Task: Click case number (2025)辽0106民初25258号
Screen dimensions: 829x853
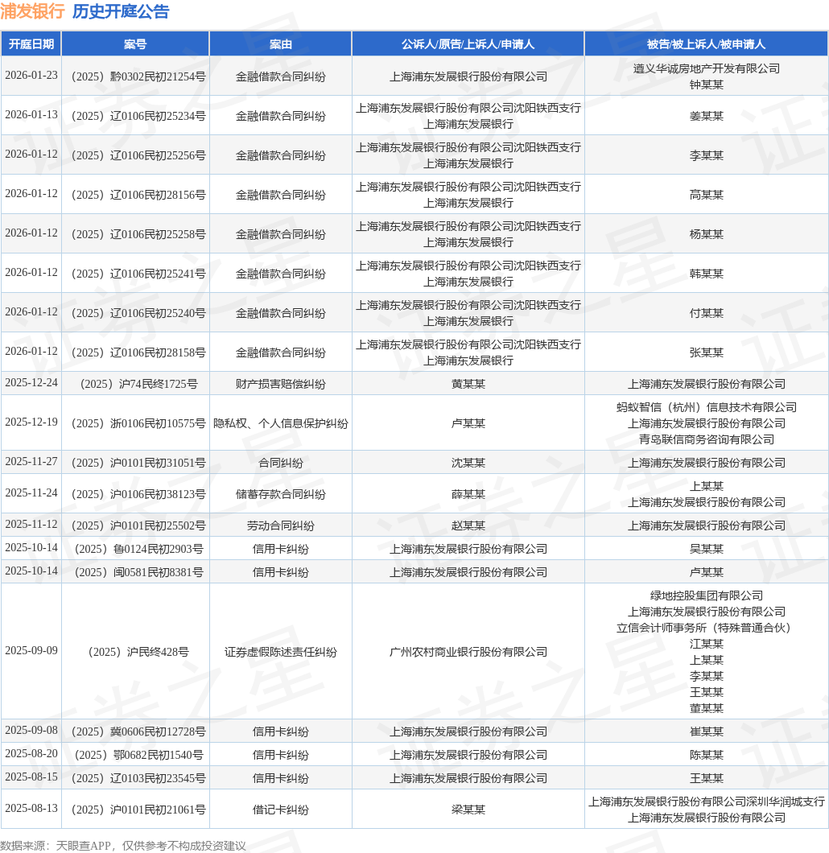Action: (x=138, y=234)
